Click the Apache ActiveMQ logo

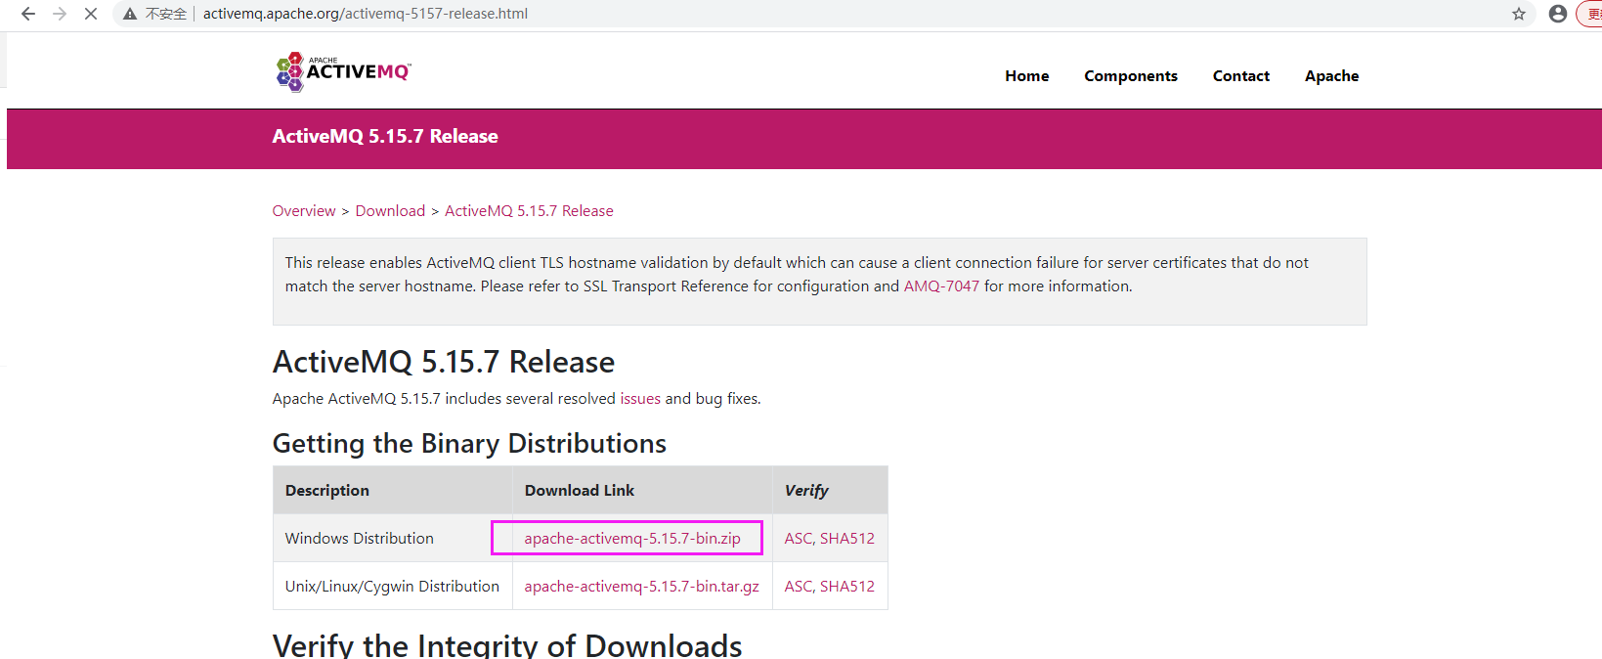point(343,71)
